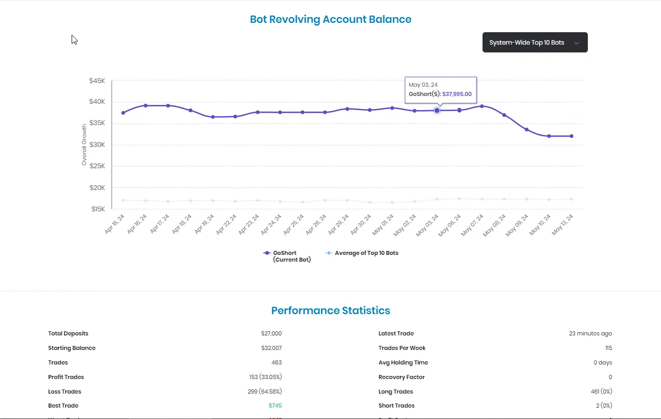Image resolution: width=661 pixels, height=419 pixels.
Task: Click the May 03, 24 tooltip date
Action: 423,85
